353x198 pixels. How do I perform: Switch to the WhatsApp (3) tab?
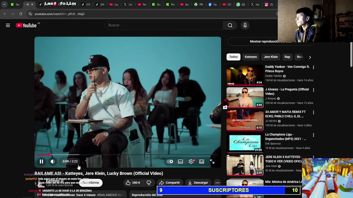point(241,4)
